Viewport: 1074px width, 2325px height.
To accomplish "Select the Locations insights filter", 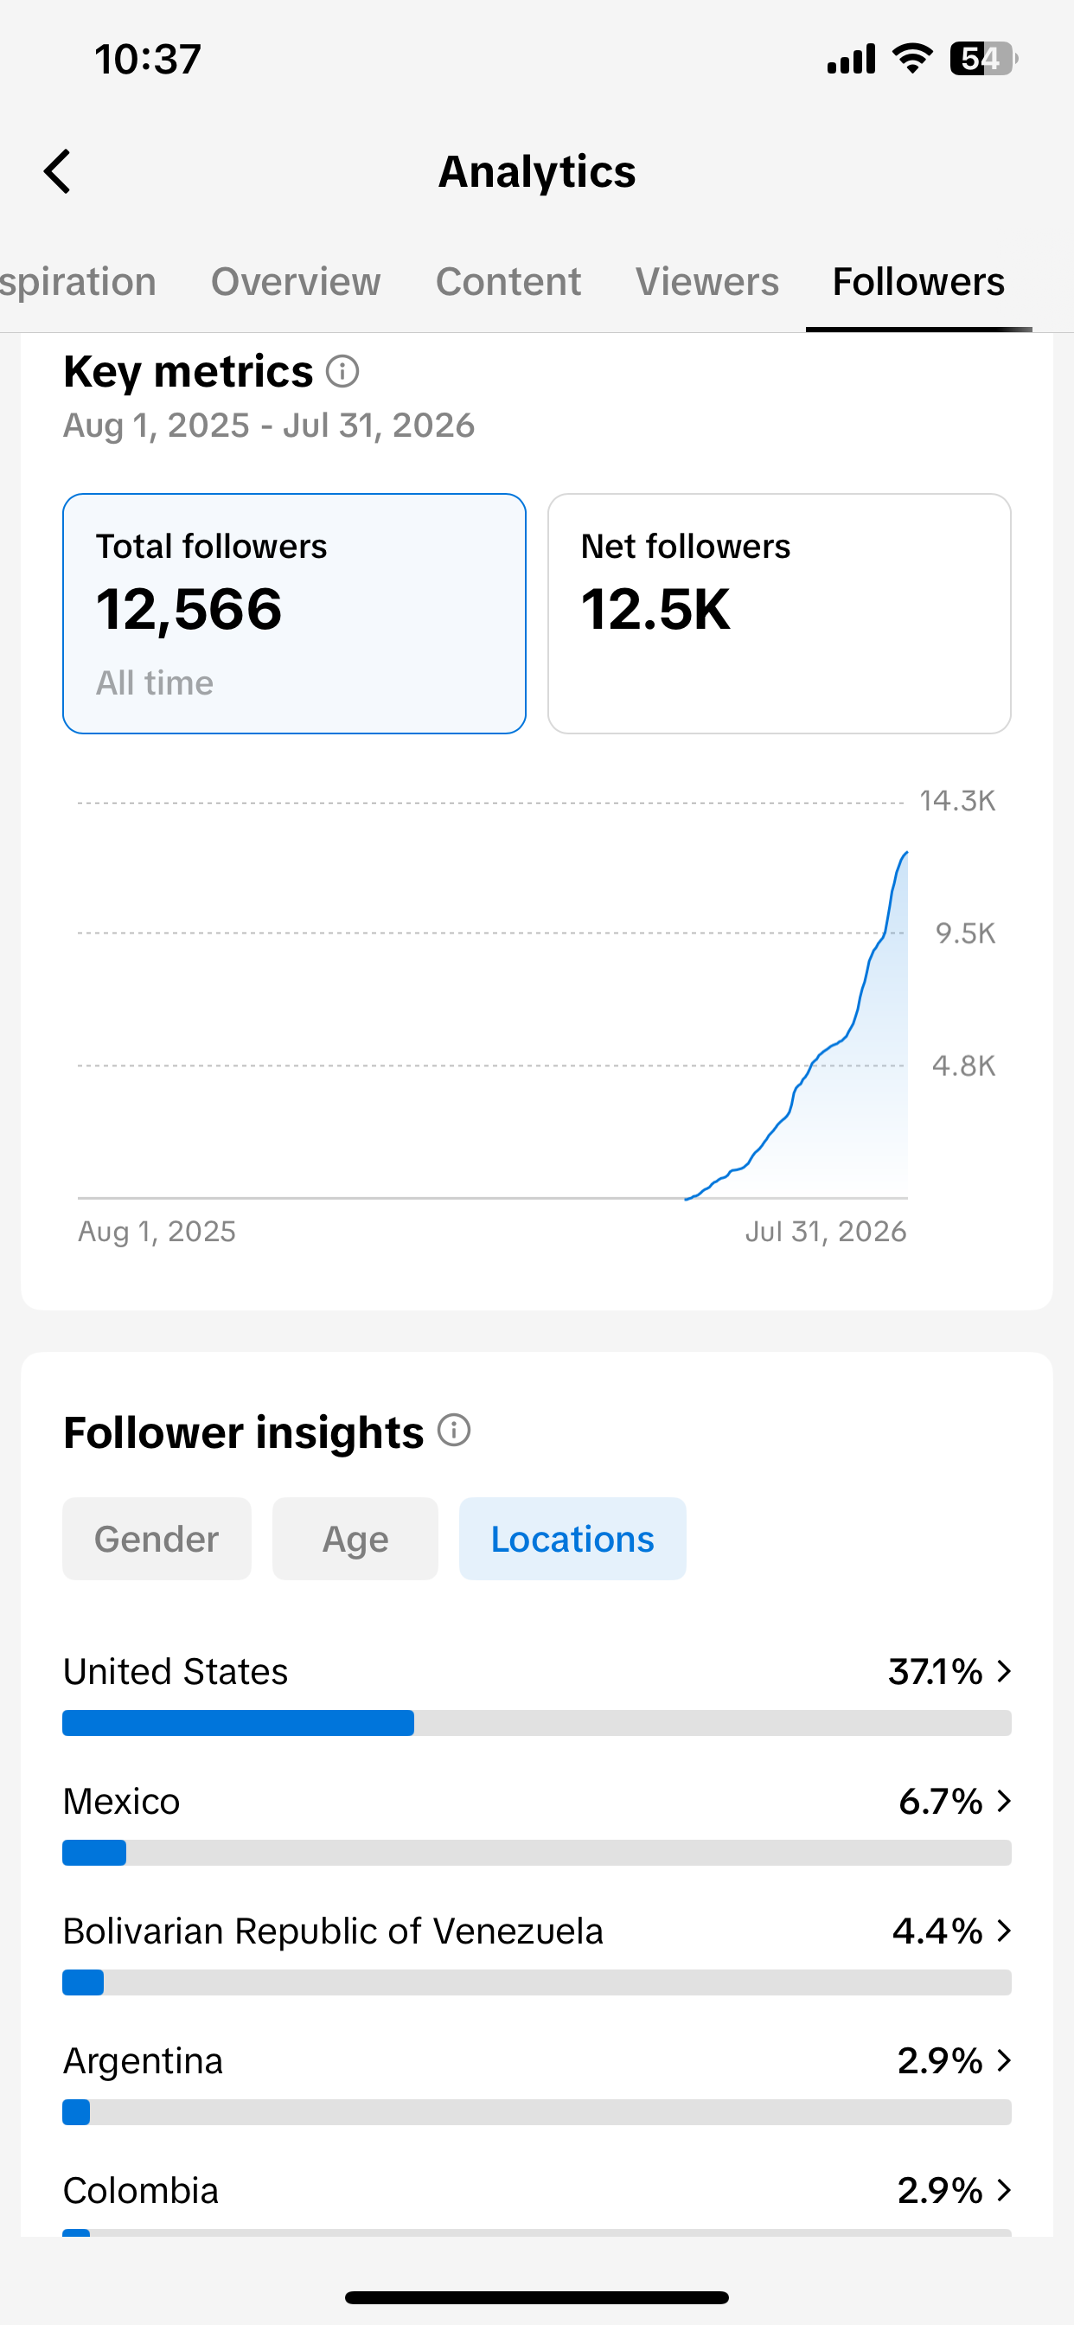I will [x=572, y=1539].
